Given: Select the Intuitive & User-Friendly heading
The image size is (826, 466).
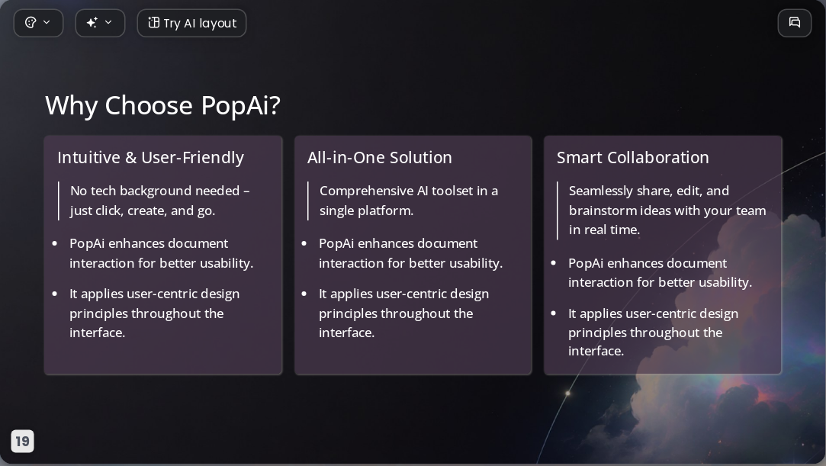Looking at the screenshot, I should [x=151, y=157].
